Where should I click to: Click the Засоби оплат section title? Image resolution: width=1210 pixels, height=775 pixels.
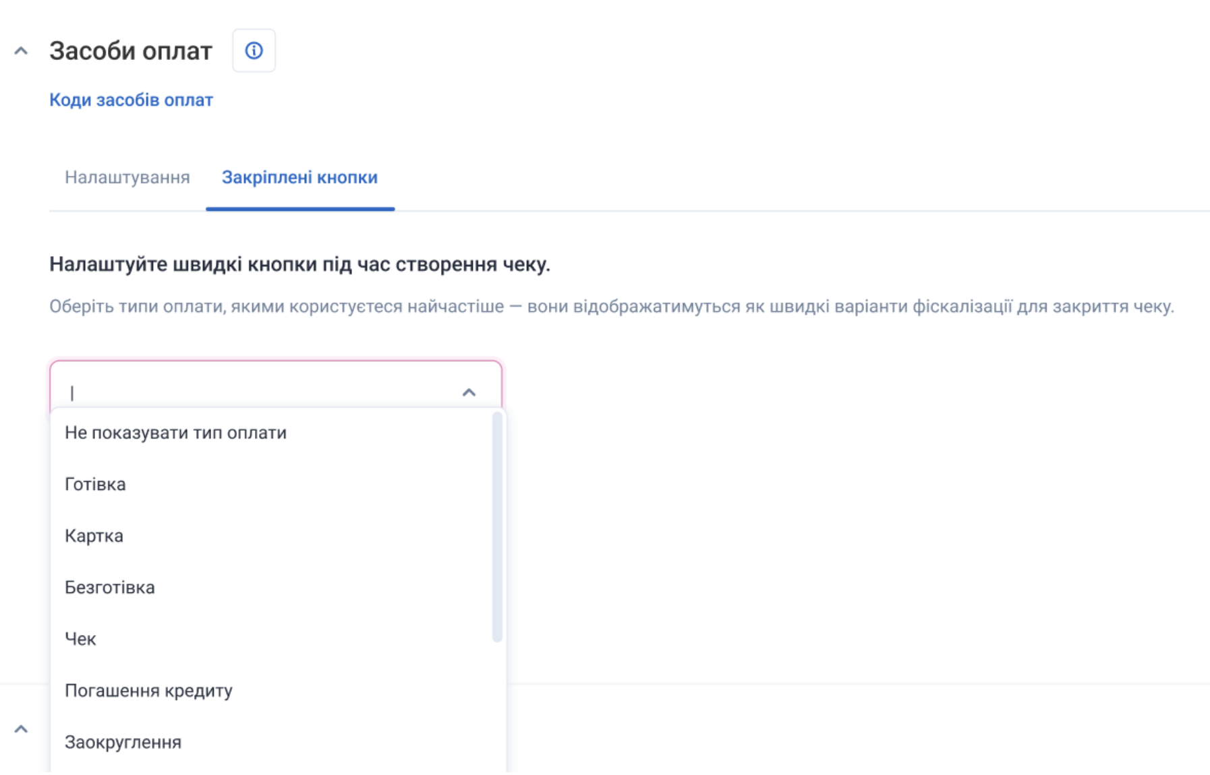coord(130,51)
